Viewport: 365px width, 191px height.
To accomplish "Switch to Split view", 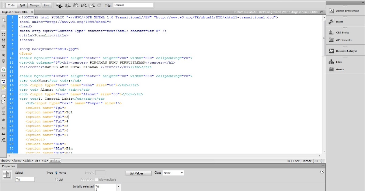I will coord(22,5).
